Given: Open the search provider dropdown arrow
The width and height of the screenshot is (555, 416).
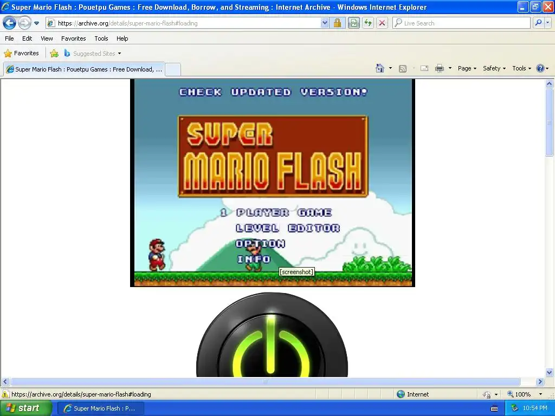Looking at the screenshot, I should click(547, 23).
